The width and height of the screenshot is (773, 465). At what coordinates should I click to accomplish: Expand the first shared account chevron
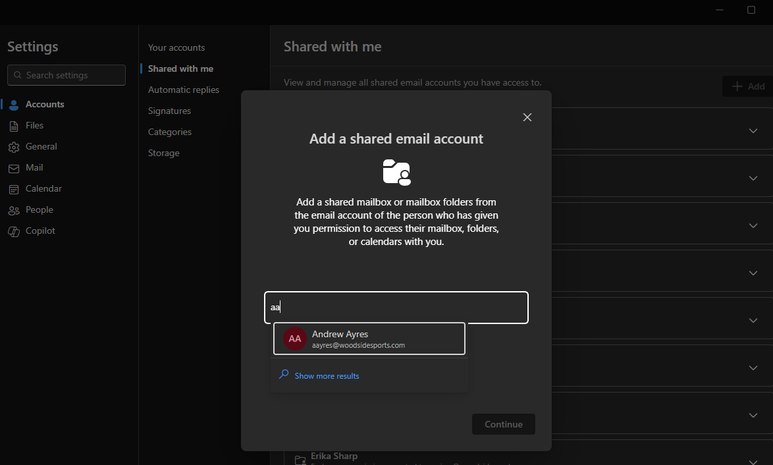[753, 131]
